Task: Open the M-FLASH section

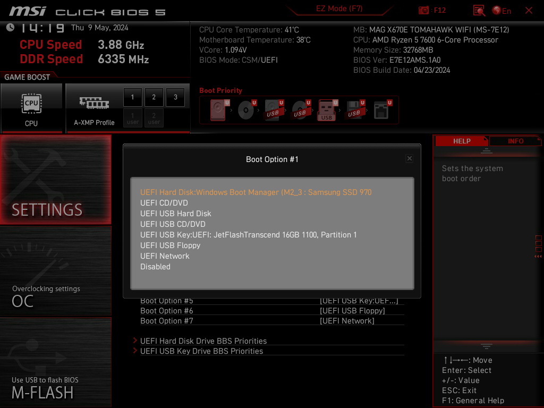Action: coord(55,362)
